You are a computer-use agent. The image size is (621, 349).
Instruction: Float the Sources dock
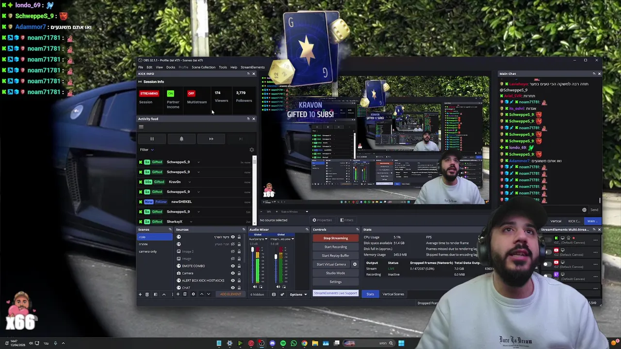[x=244, y=230]
